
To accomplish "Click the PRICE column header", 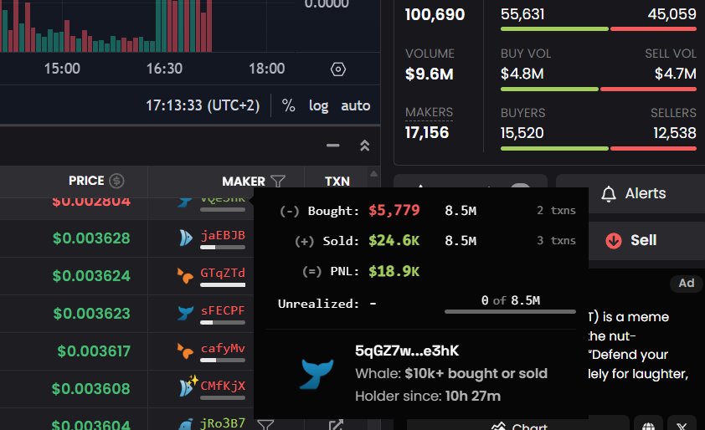I will (x=86, y=181).
